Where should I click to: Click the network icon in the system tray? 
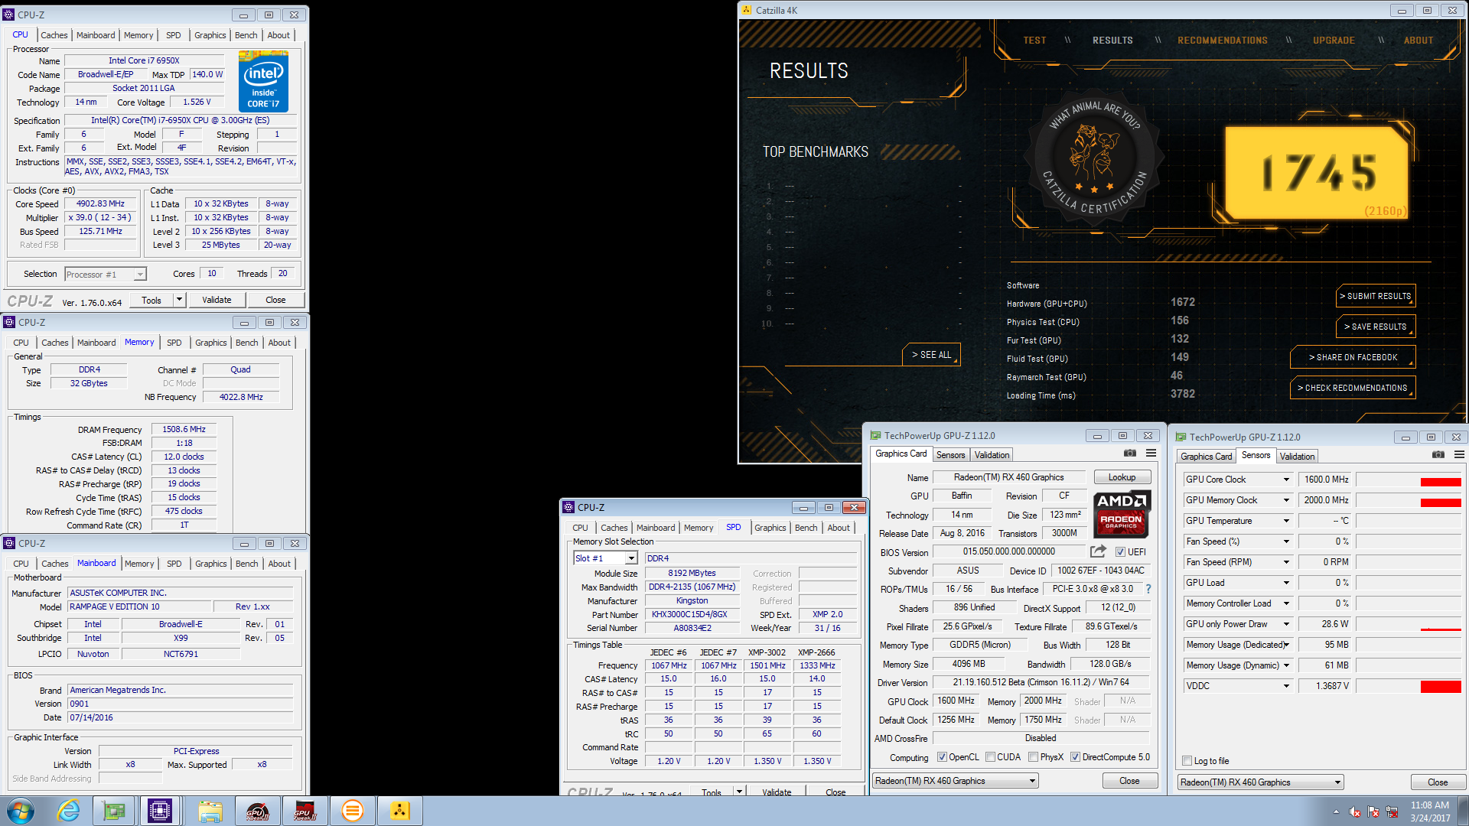[1392, 812]
